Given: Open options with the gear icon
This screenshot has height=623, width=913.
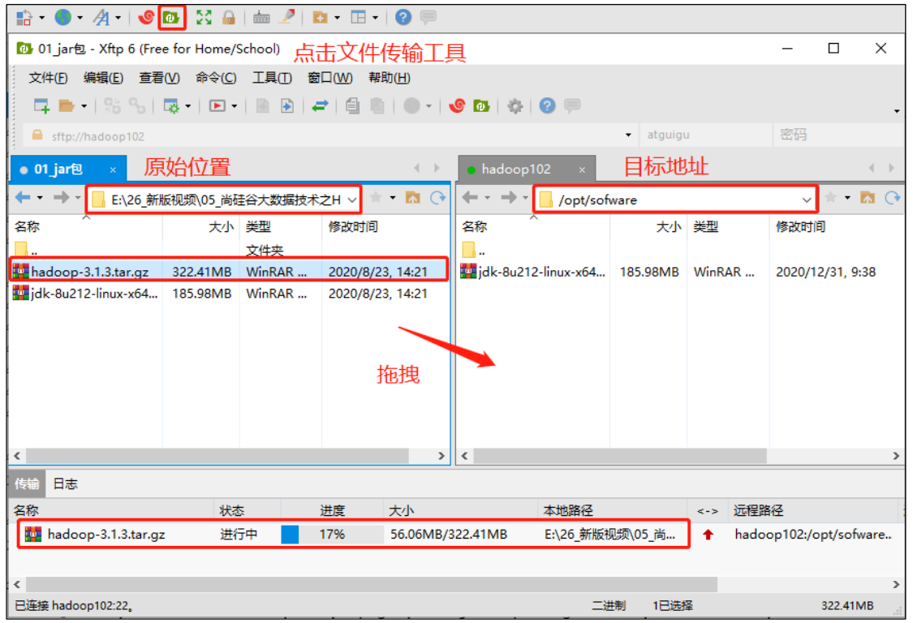Looking at the screenshot, I should [x=515, y=106].
